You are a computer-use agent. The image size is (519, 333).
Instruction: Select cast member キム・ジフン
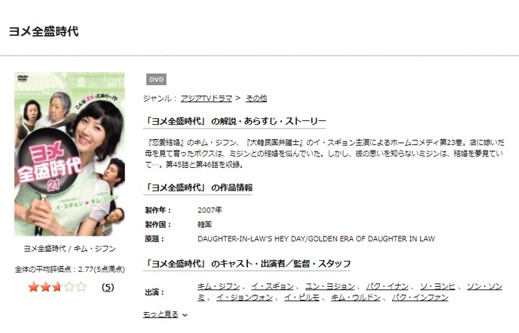point(218,286)
